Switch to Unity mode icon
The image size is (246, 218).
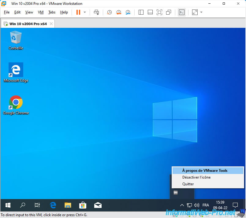click(x=169, y=12)
